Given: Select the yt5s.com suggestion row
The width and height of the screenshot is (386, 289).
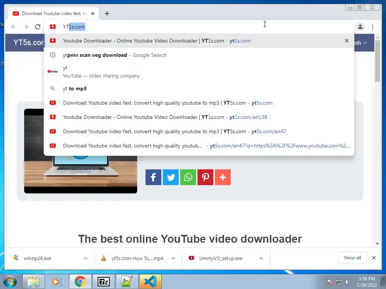Looking at the screenshot, I should click(199, 103).
